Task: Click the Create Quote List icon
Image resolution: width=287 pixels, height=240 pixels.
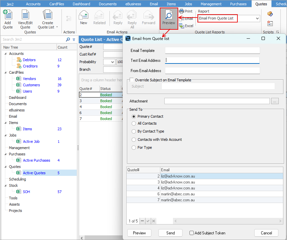Action: click(48, 15)
